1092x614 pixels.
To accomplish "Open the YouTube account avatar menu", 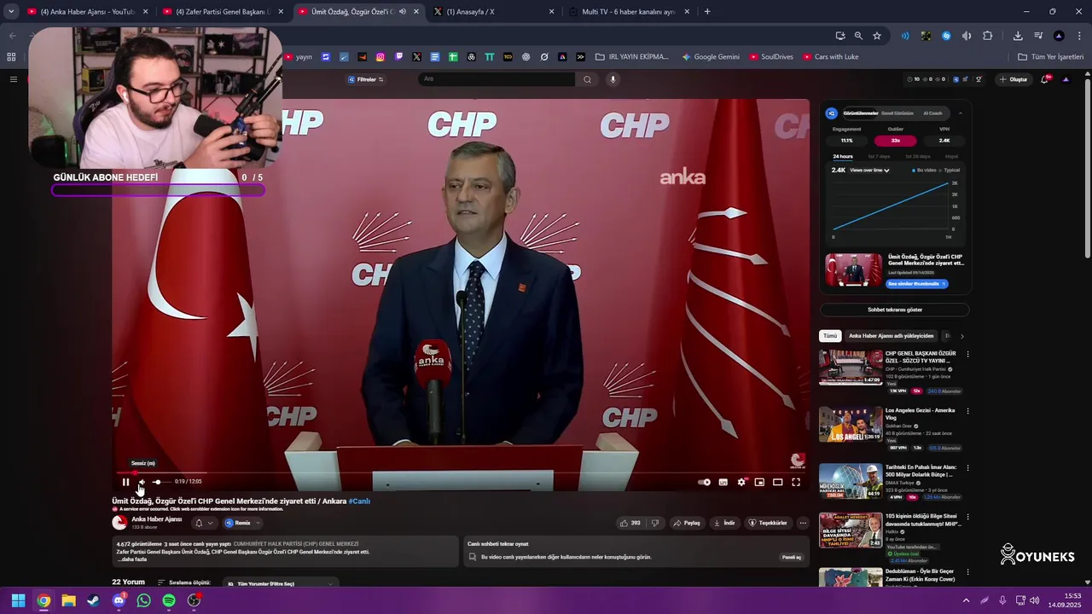I will pos(1066,79).
